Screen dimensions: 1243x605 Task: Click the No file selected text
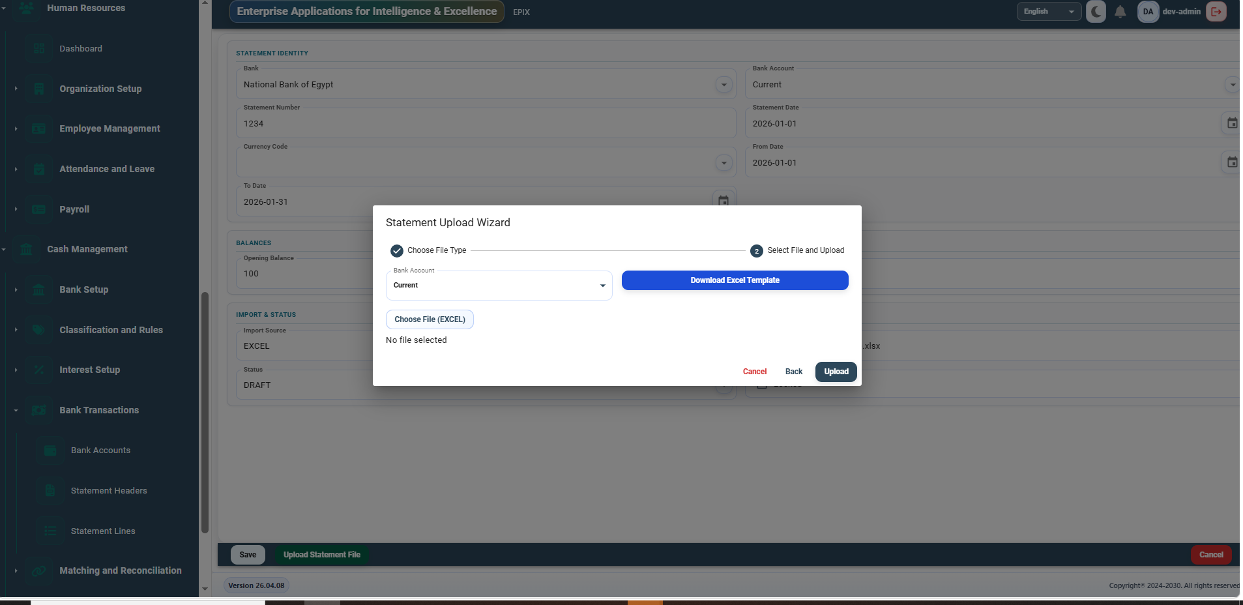(x=416, y=340)
